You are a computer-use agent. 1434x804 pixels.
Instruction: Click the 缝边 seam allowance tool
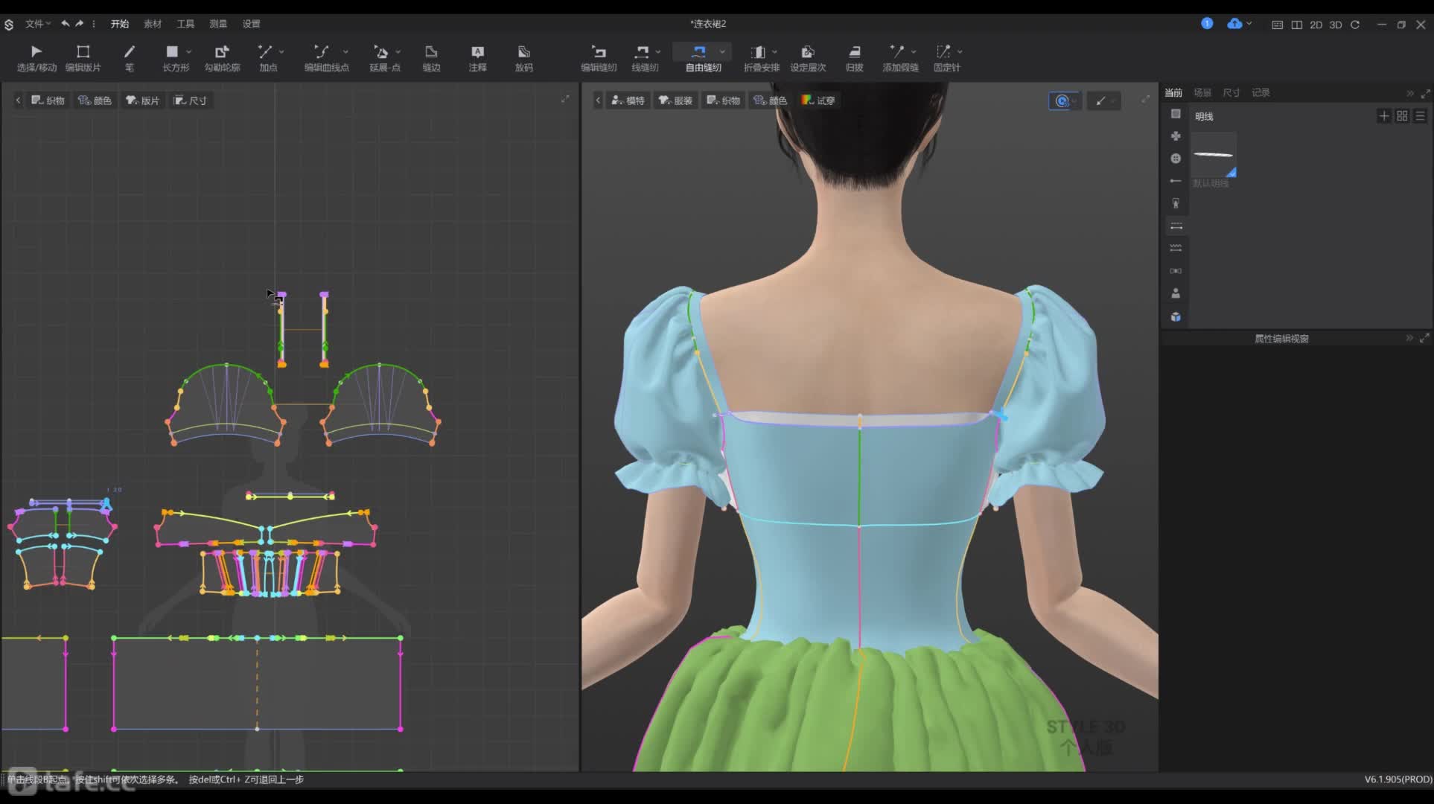pos(431,57)
